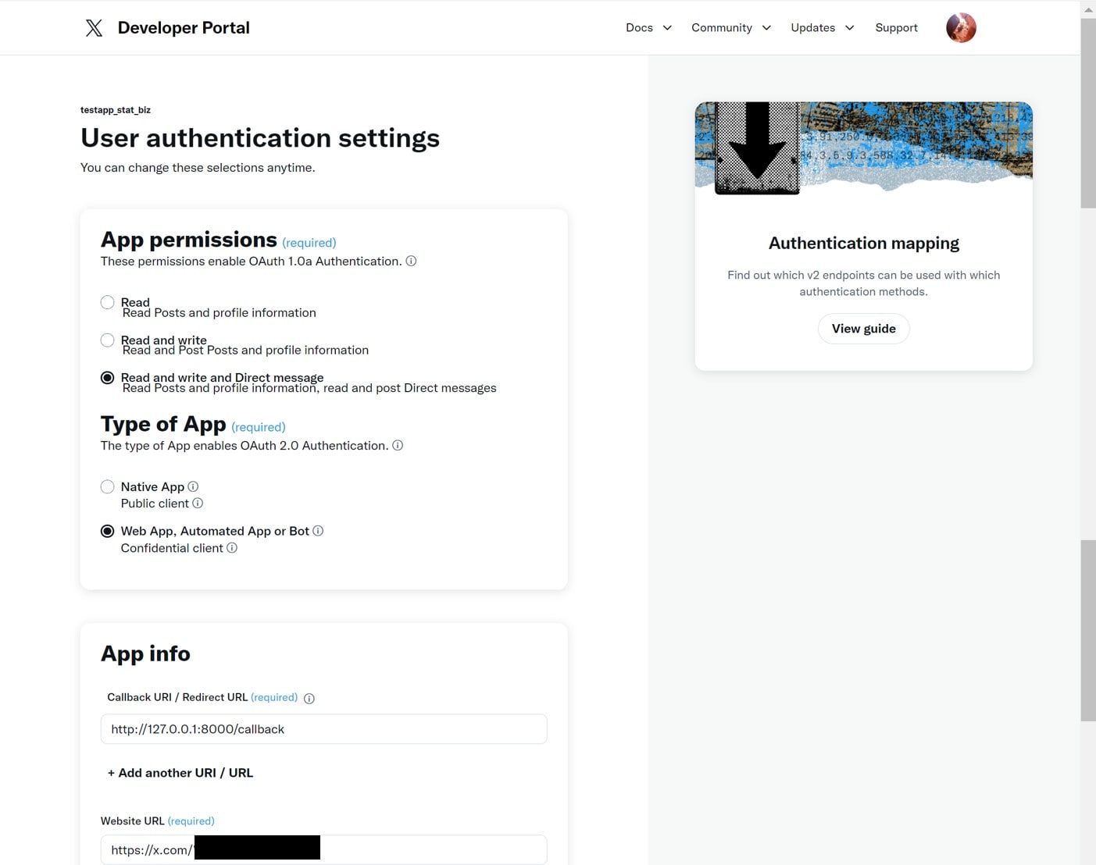Click the View guide button
This screenshot has height=865, width=1096.
(863, 329)
